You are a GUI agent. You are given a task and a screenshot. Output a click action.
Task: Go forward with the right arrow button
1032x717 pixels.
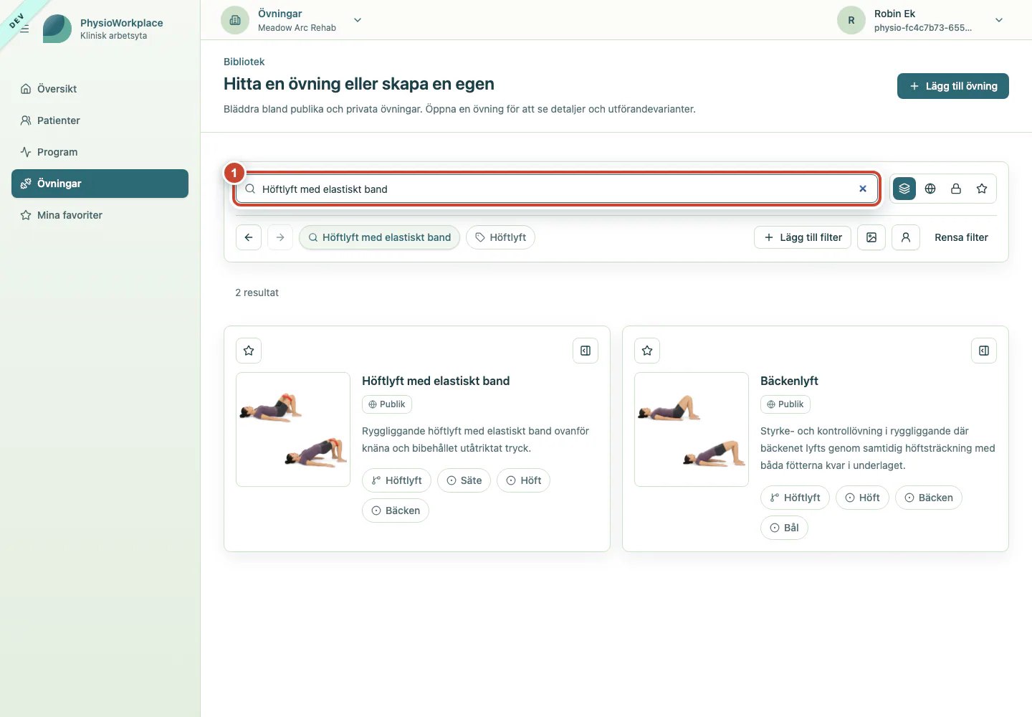[x=280, y=237]
